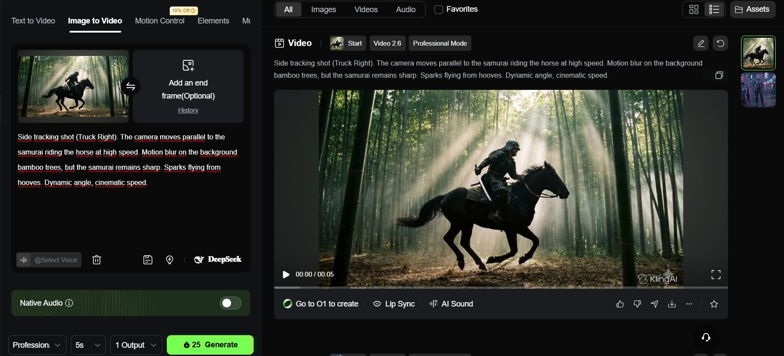Screen dimensions: 784x356
Task: Open the Motion Control tab
Action: (160, 21)
